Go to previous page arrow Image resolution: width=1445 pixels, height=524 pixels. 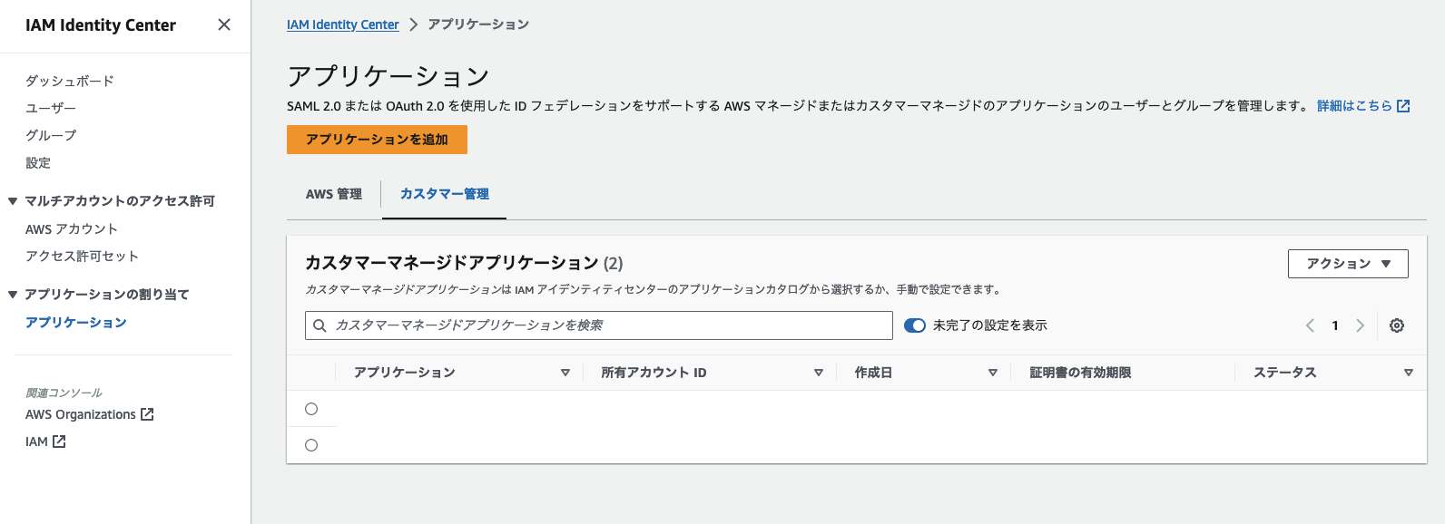coord(1310,325)
